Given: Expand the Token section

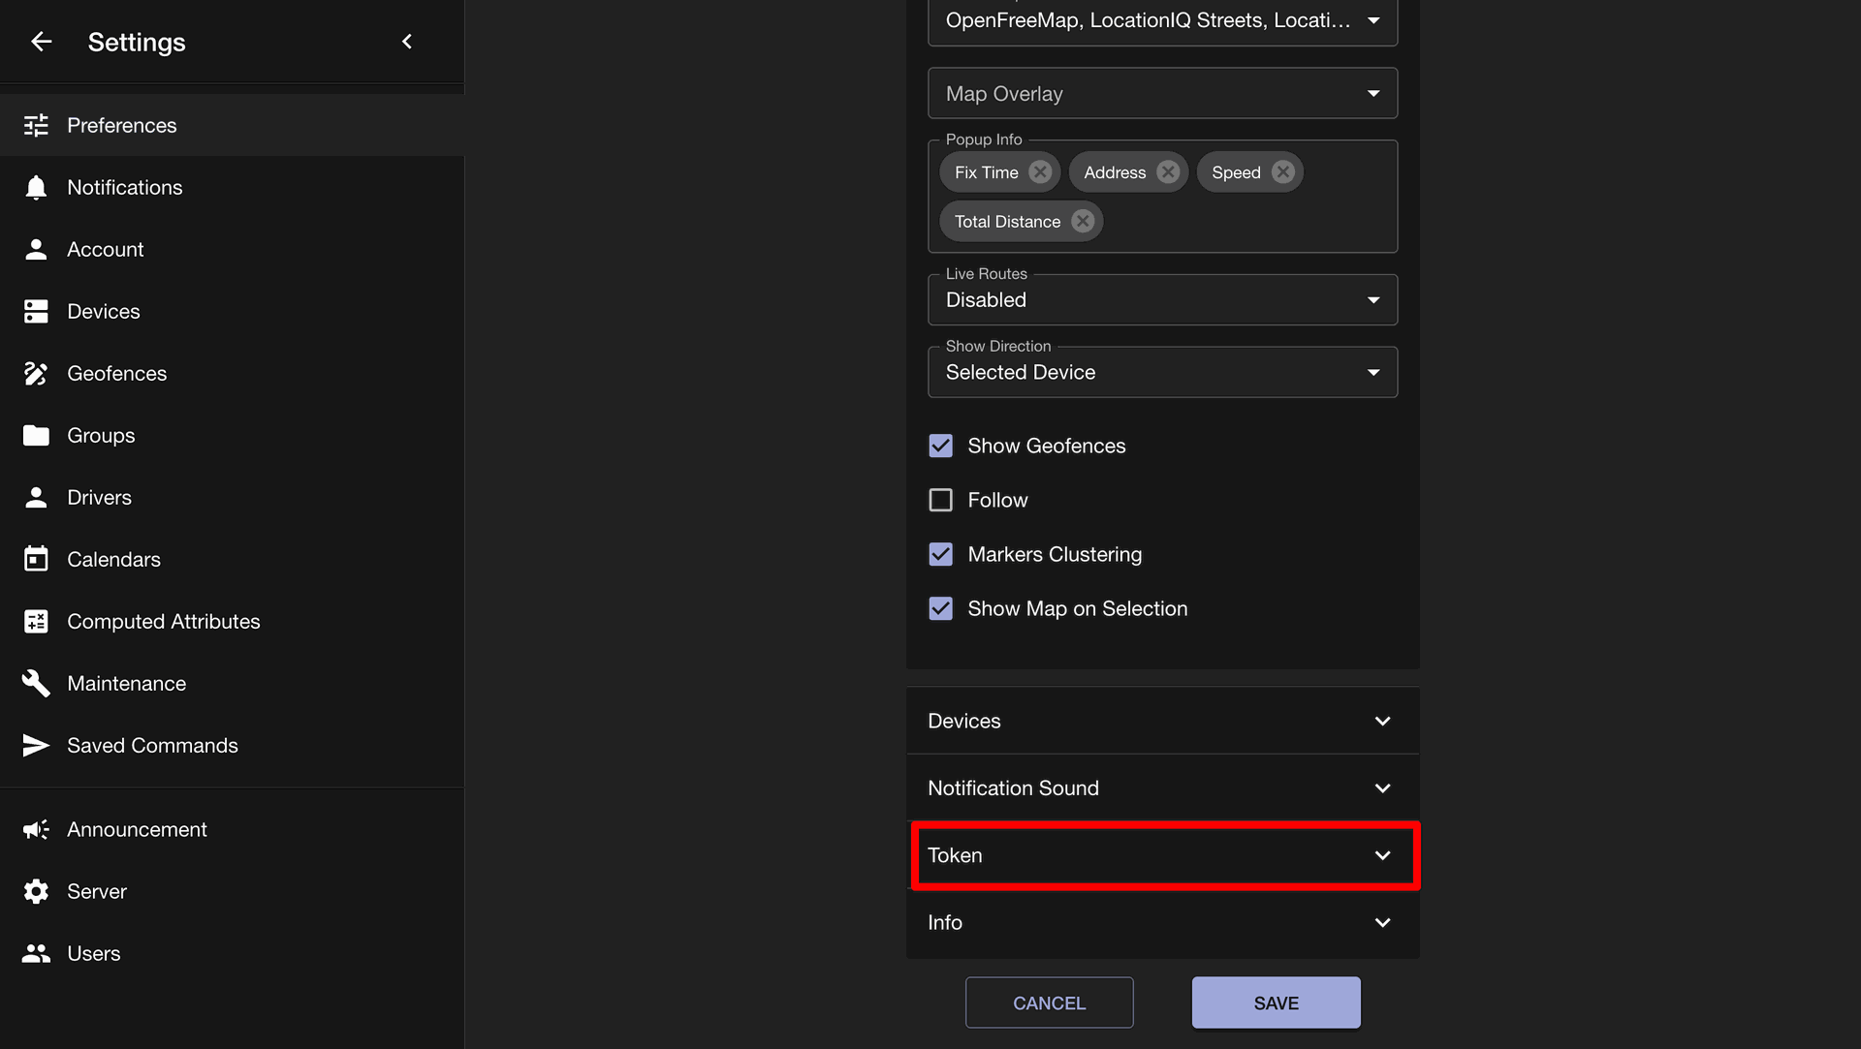Looking at the screenshot, I should point(1162,855).
